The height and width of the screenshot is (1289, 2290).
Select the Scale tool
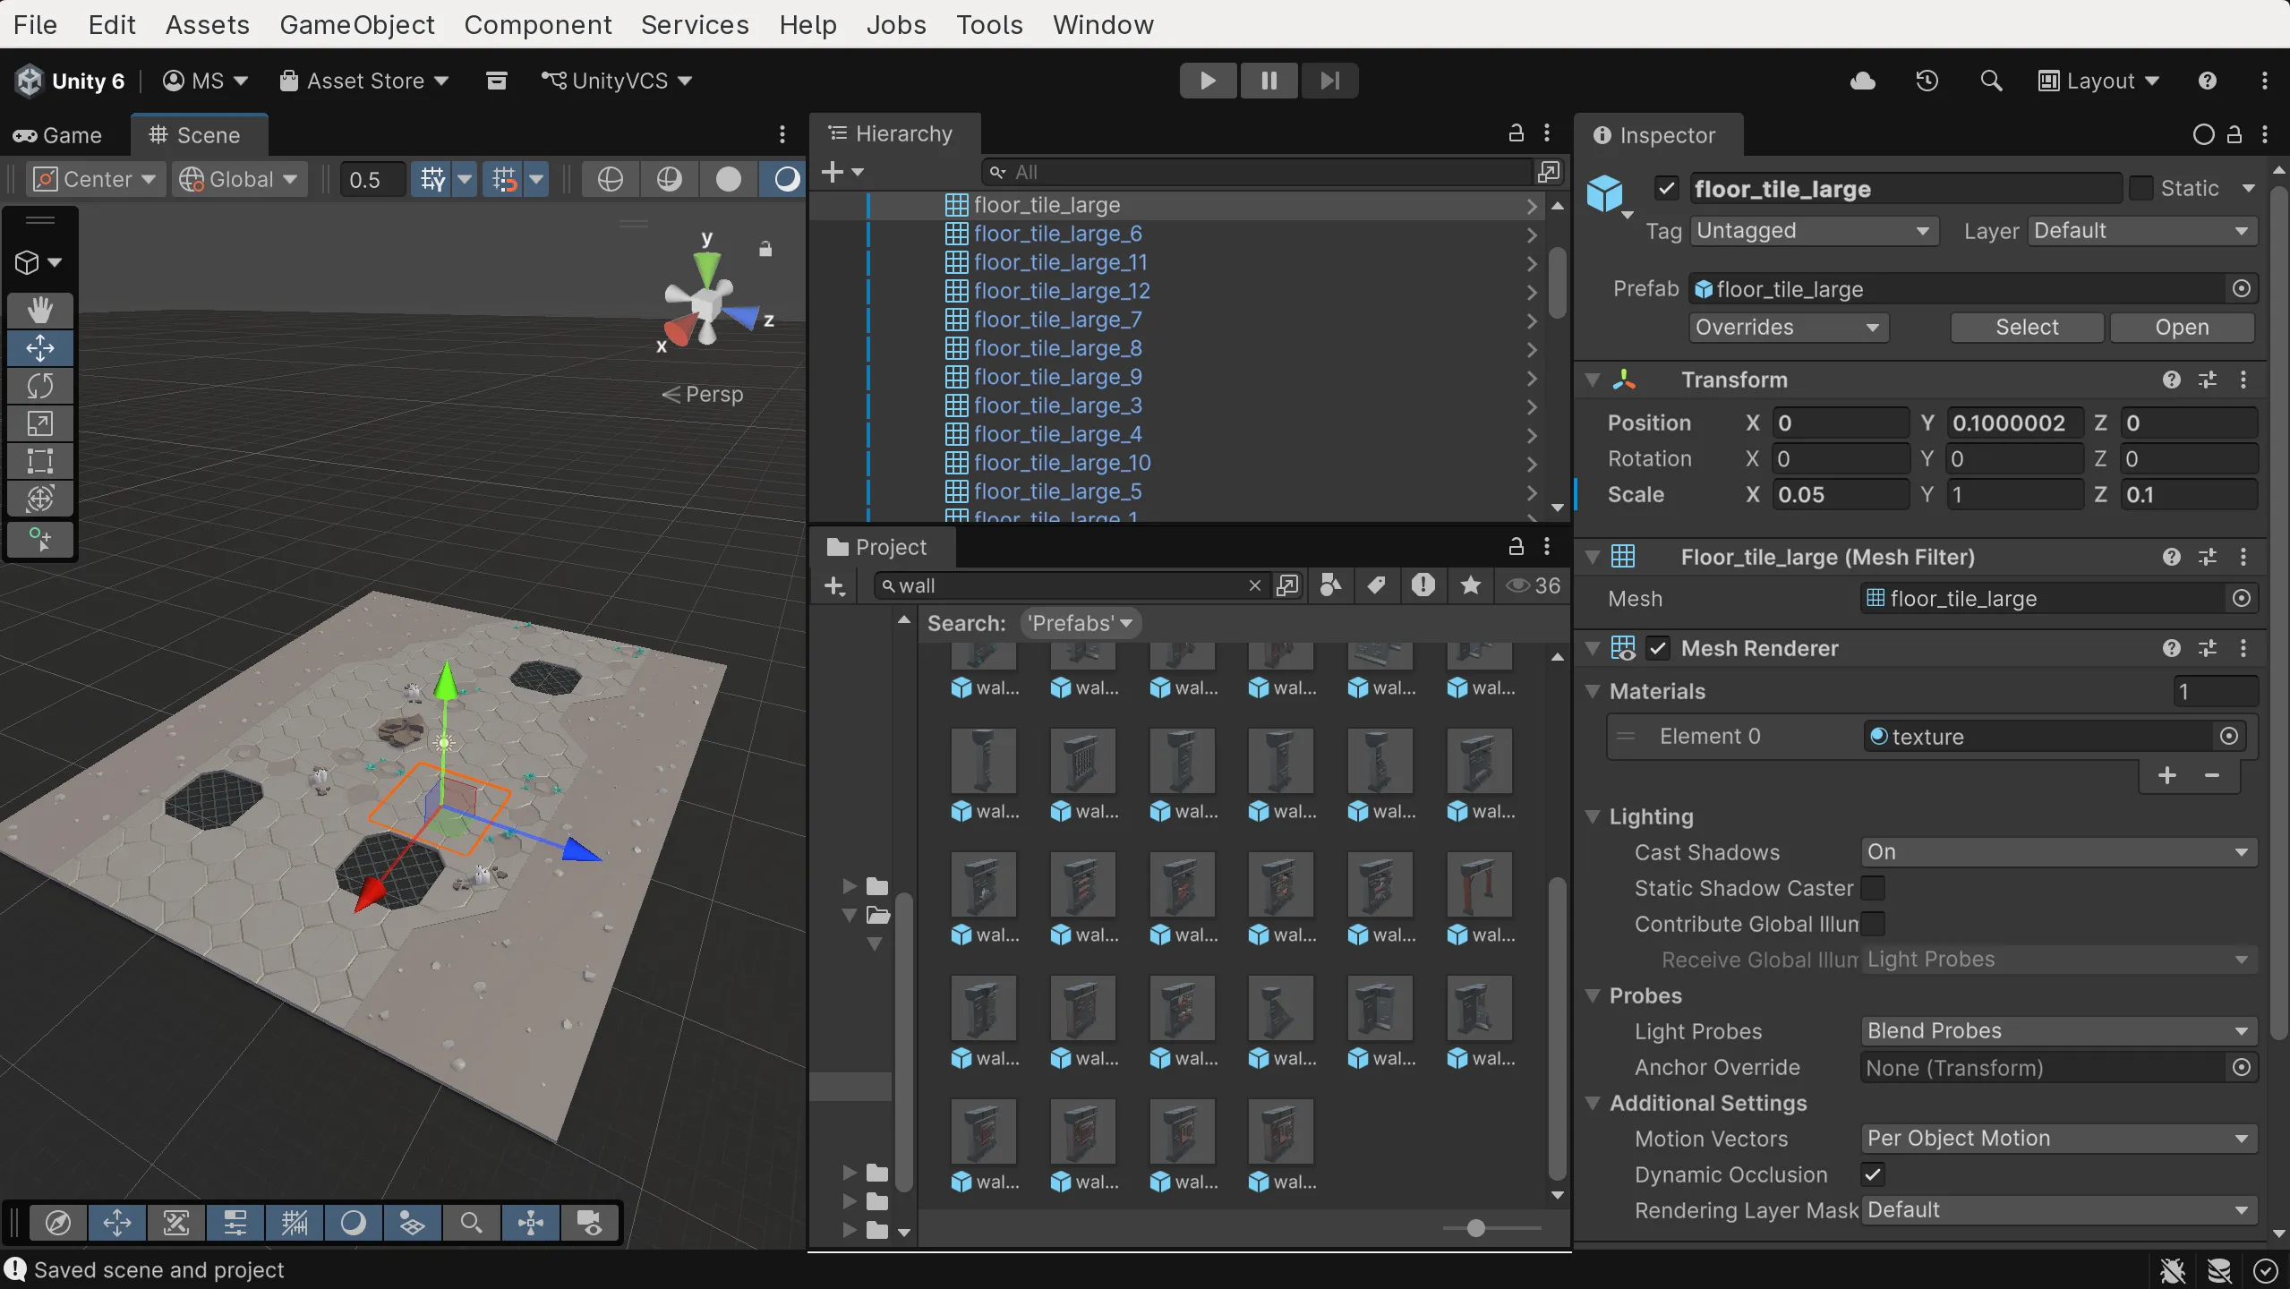pyautogui.click(x=39, y=423)
